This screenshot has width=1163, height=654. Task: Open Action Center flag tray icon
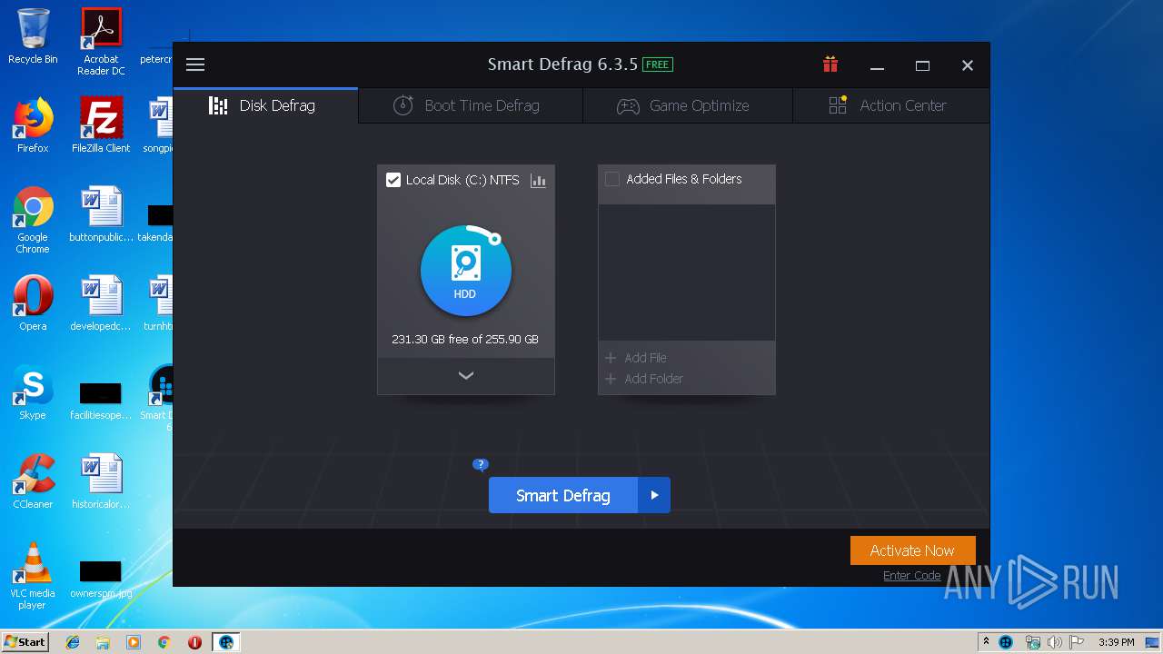1077,642
